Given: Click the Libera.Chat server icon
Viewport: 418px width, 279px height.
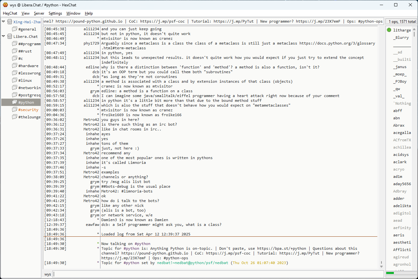Looking at the screenshot, I should click(x=10, y=37).
